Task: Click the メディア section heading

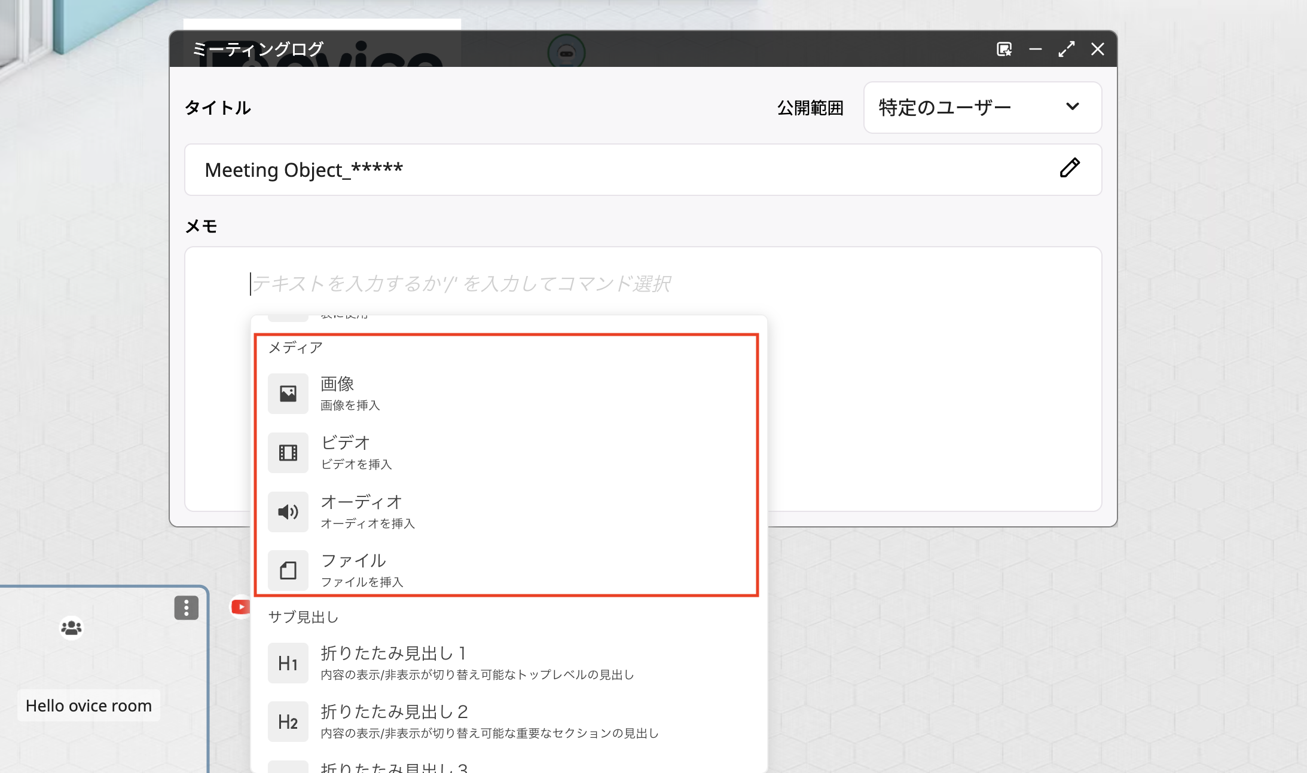Action: 295,348
